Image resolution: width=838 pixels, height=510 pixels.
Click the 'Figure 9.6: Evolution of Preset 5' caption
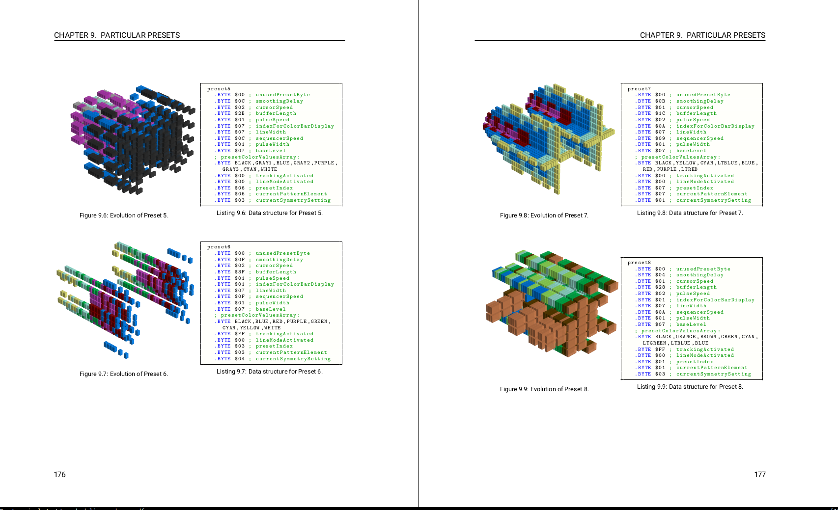(x=124, y=215)
